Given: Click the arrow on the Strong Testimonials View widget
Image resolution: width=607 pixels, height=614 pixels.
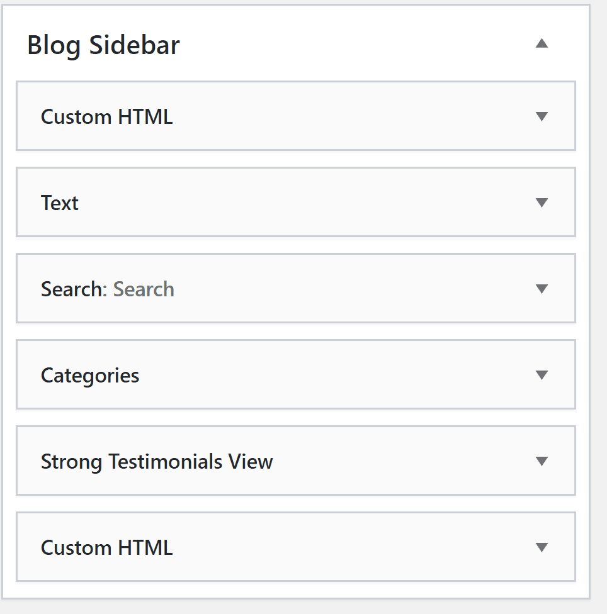Looking at the screenshot, I should pos(542,461).
